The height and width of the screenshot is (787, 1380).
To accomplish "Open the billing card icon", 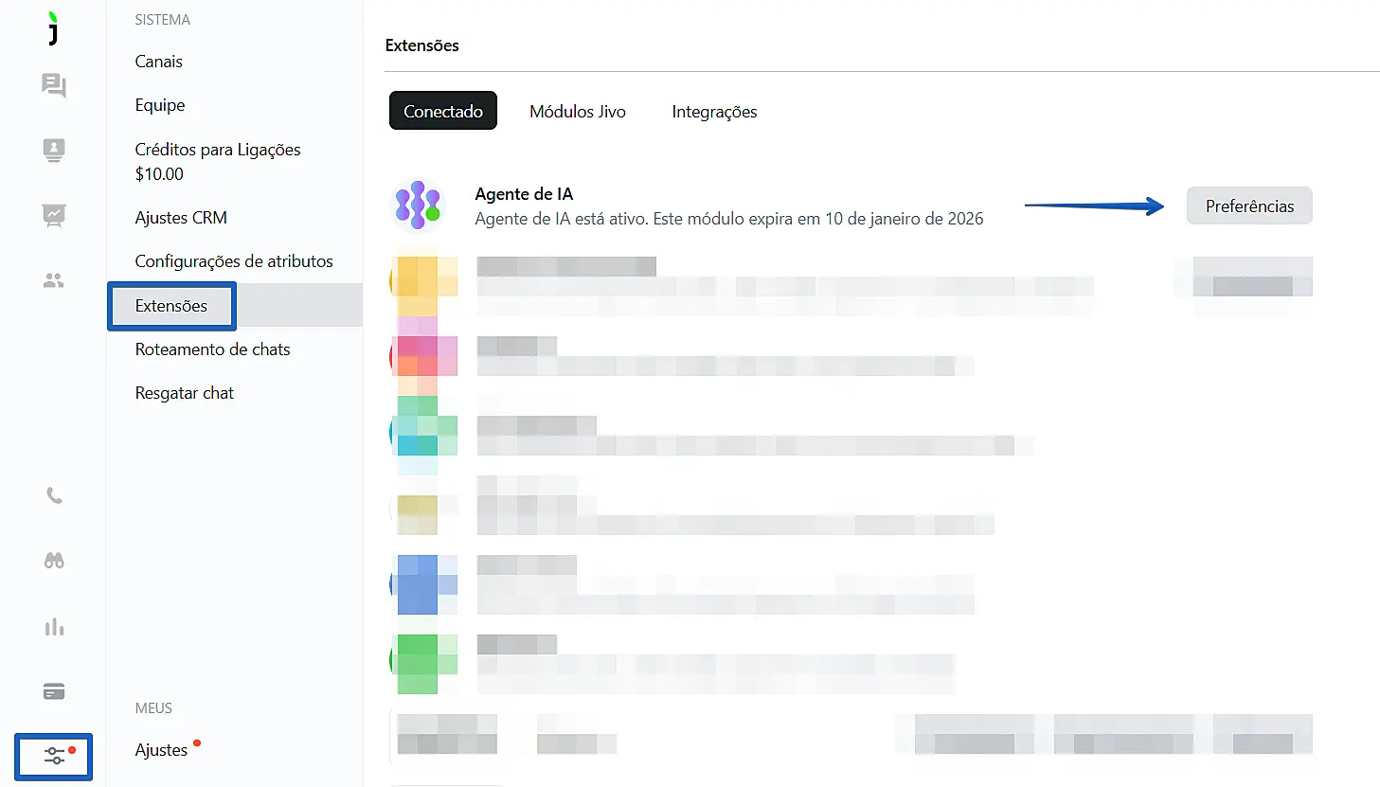I will tap(54, 691).
